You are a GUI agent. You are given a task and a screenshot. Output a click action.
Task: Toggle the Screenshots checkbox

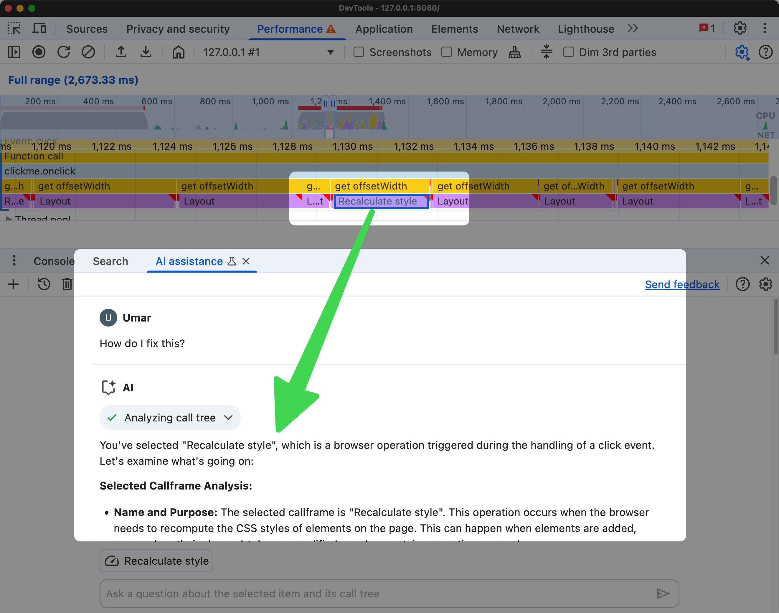pos(358,52)
